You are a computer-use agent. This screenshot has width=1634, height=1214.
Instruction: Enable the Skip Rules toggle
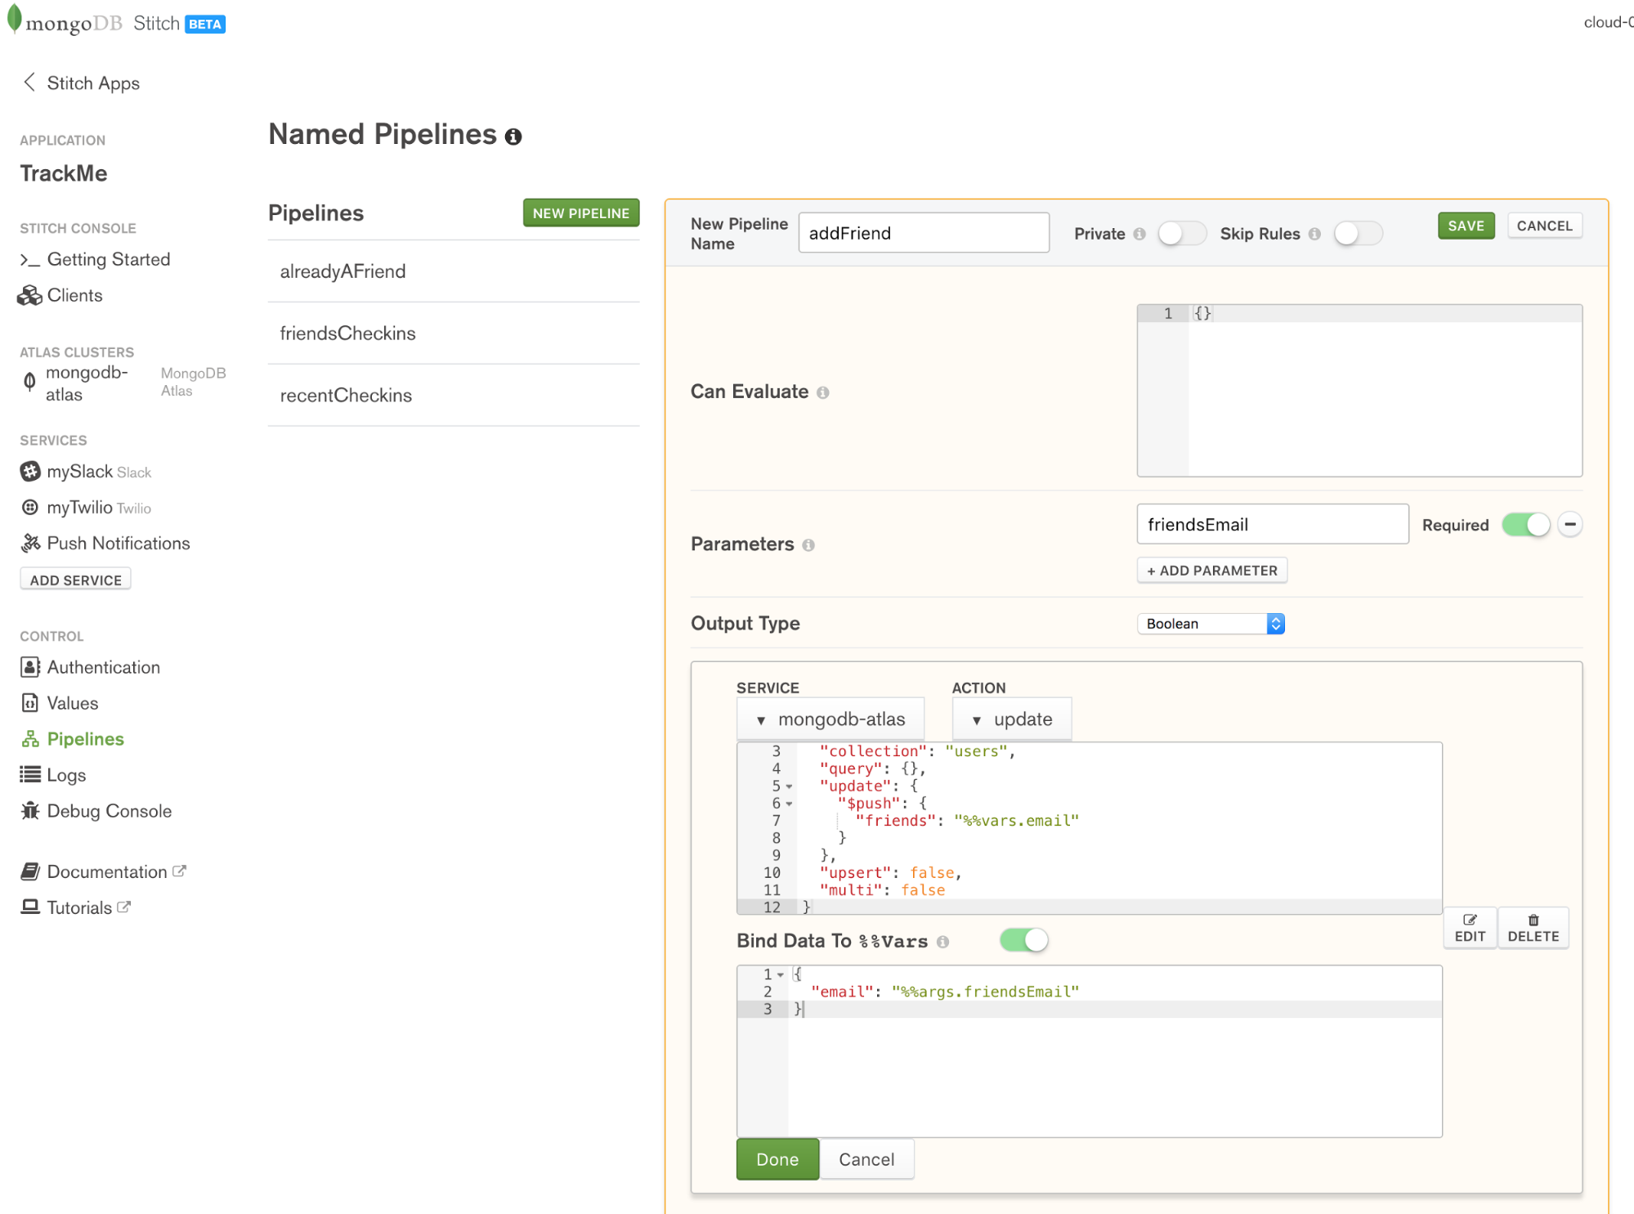[x=1358, y=234]
